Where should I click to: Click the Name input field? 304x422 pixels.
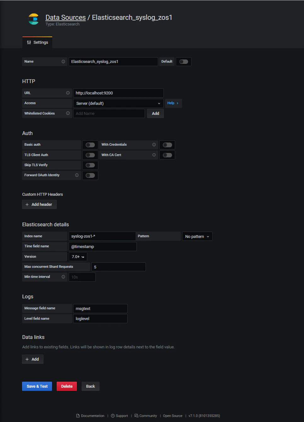(x=113, y=62)
